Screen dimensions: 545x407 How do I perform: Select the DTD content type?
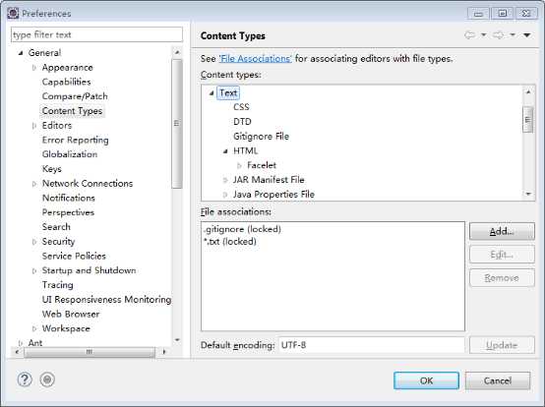242,122
